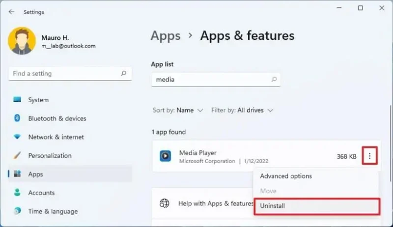Click the Help globe icon
This screenshot has height=227, width=393.
(165, 203)
